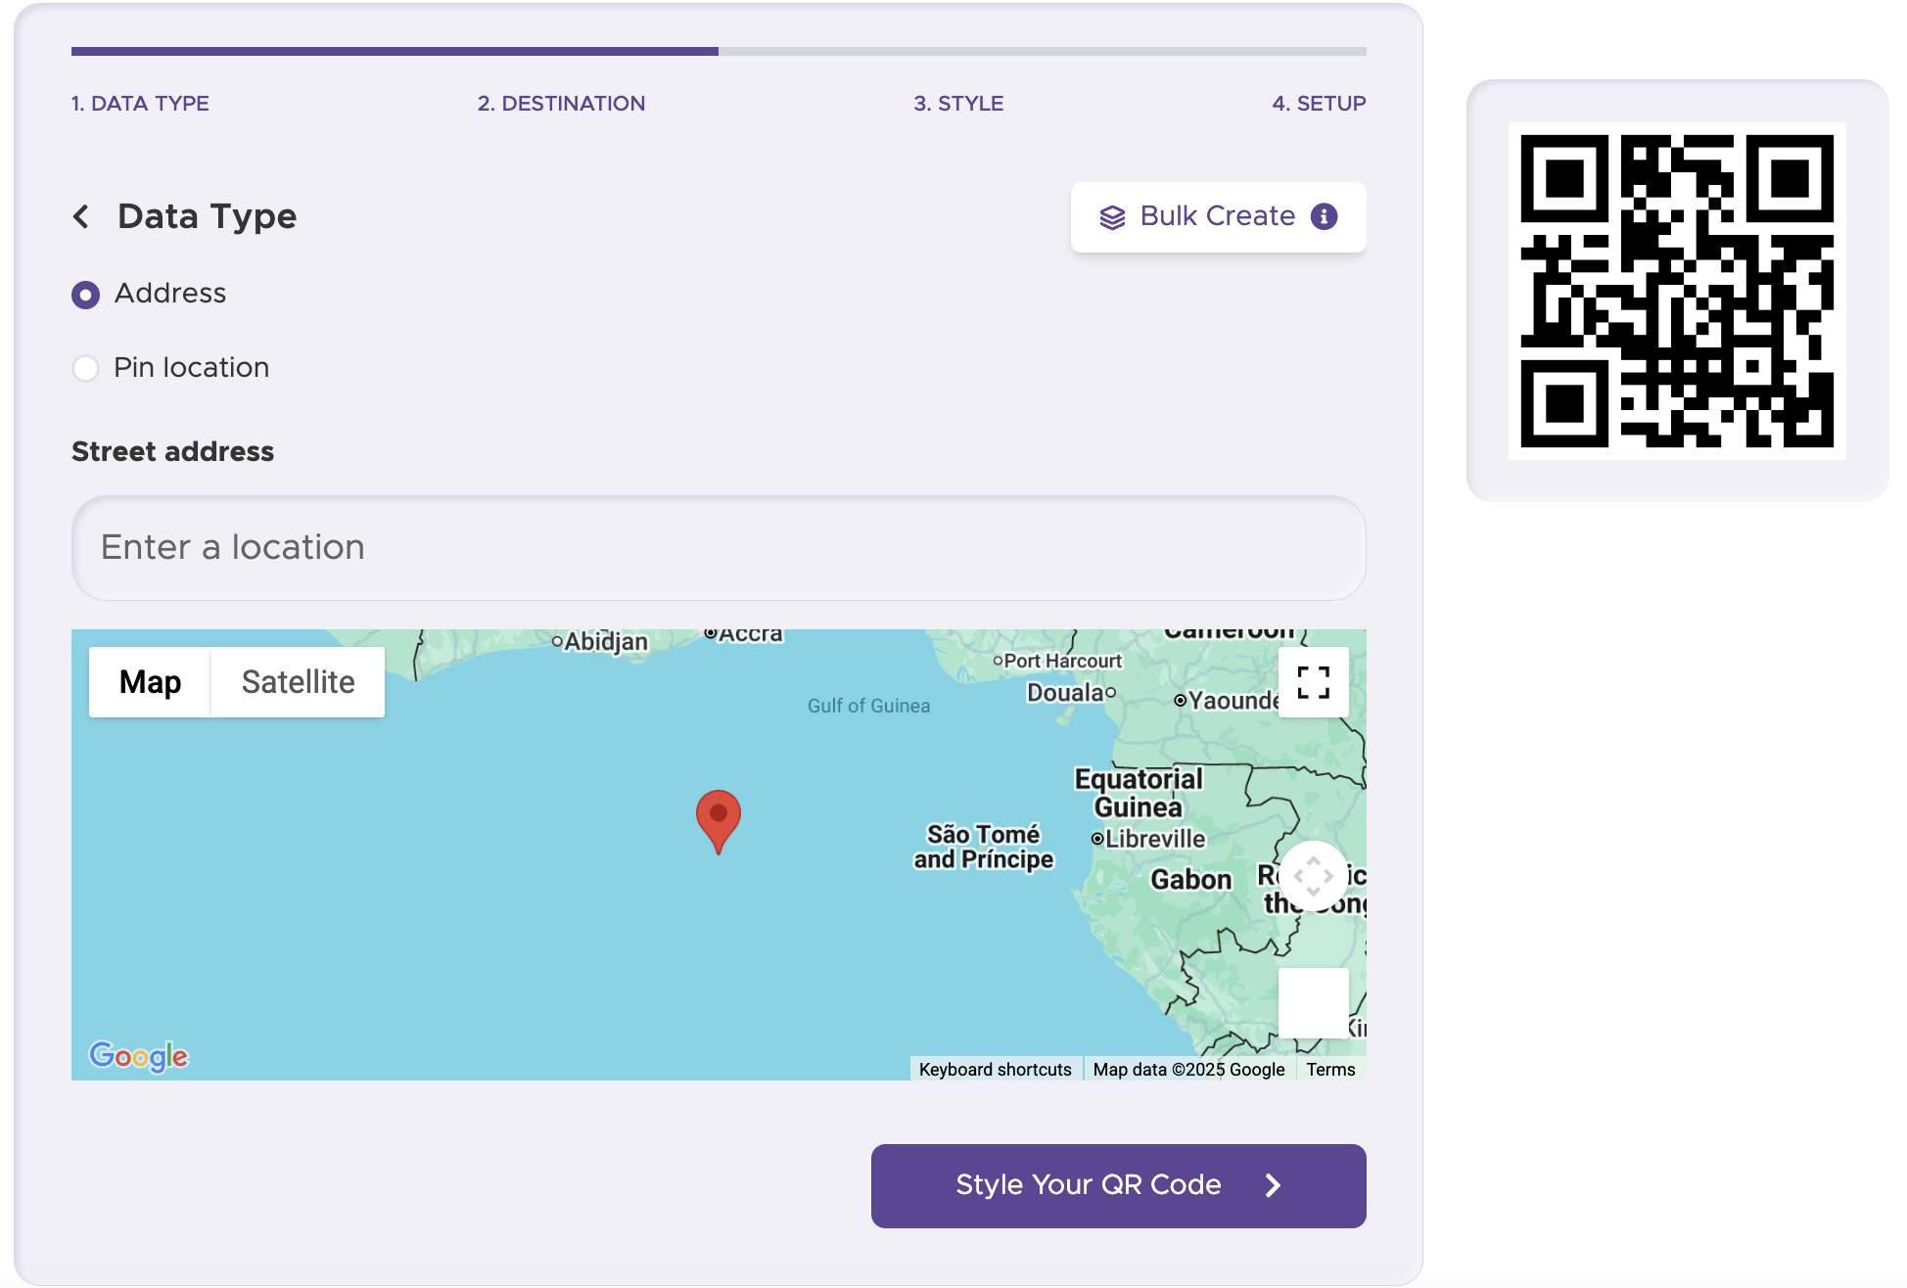
Task: Click the QR code preview image
Action: (1677, 290)
